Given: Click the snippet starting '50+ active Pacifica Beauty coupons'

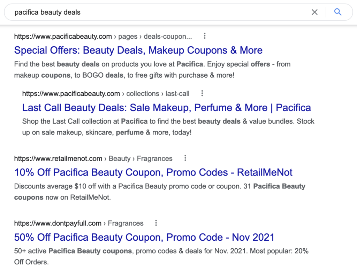Looking at the screenshot, I should pyautogui.click(x=161, y=256).
